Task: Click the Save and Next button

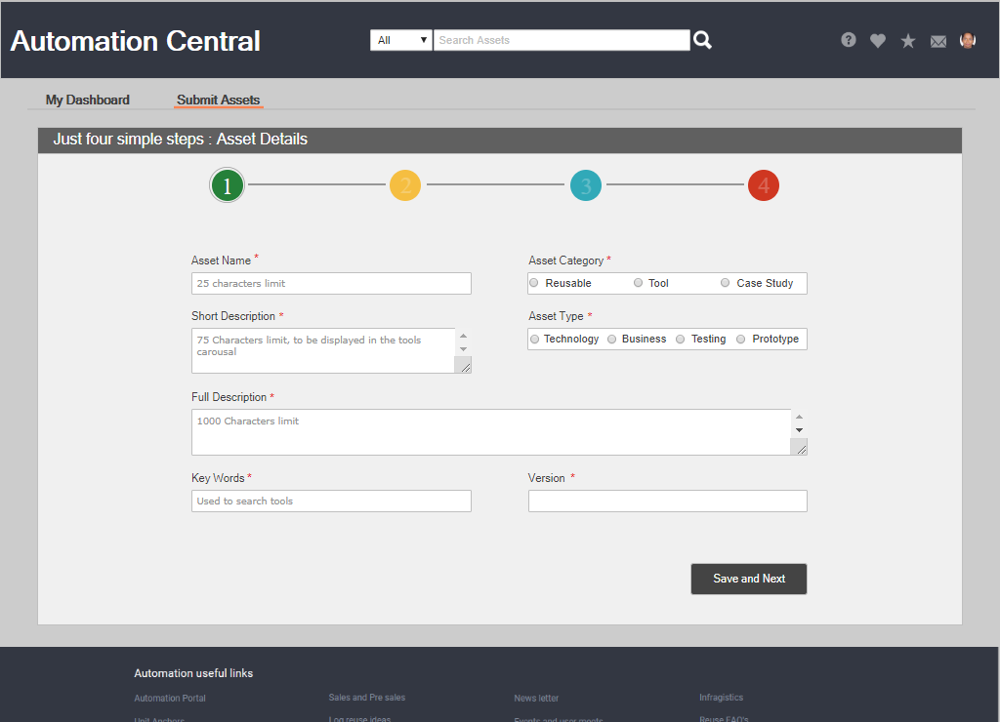Action: [749, 579]
